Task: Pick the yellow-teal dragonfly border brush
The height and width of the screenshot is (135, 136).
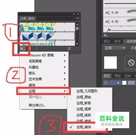Action: click(x=47, y=27)
